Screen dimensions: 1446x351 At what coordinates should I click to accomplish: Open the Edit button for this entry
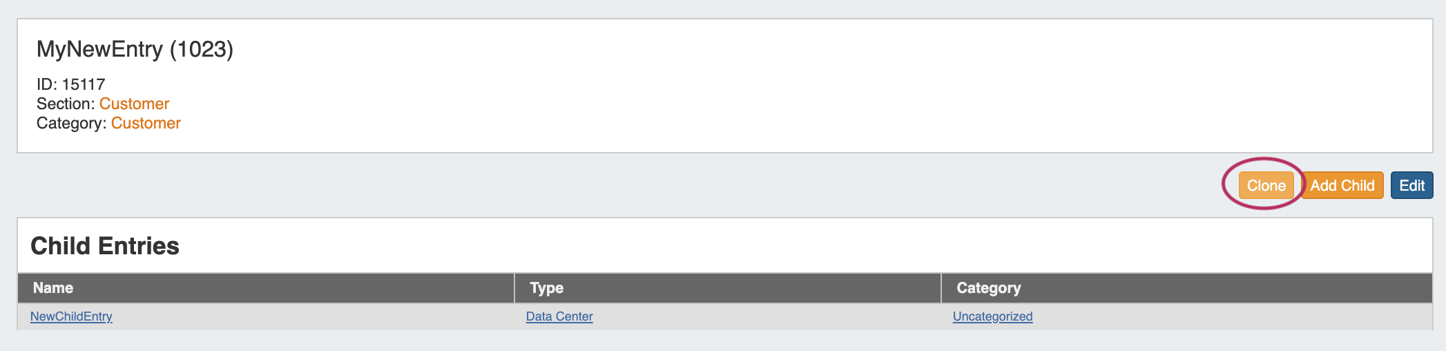1411,185
